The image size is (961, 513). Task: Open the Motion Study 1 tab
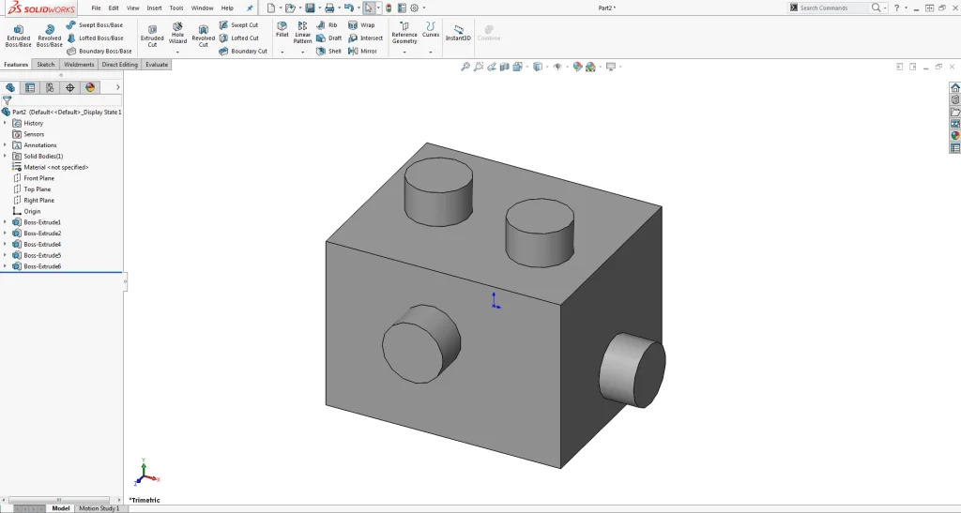(x=99, y=508)
